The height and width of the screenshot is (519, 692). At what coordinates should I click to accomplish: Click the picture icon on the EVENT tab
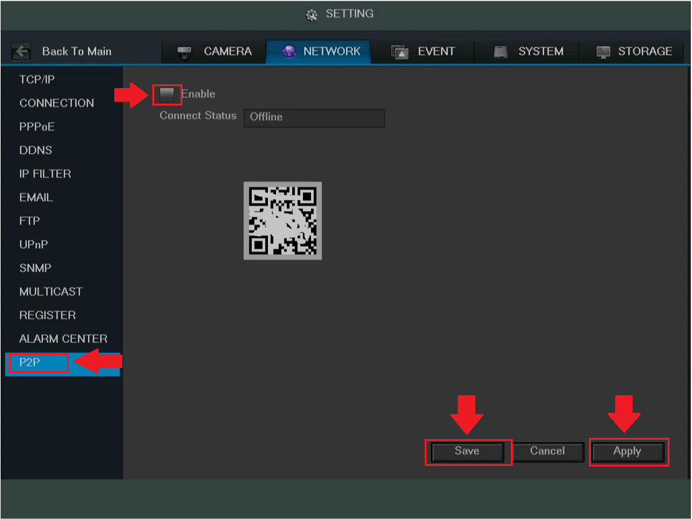(x=400, y=51)
